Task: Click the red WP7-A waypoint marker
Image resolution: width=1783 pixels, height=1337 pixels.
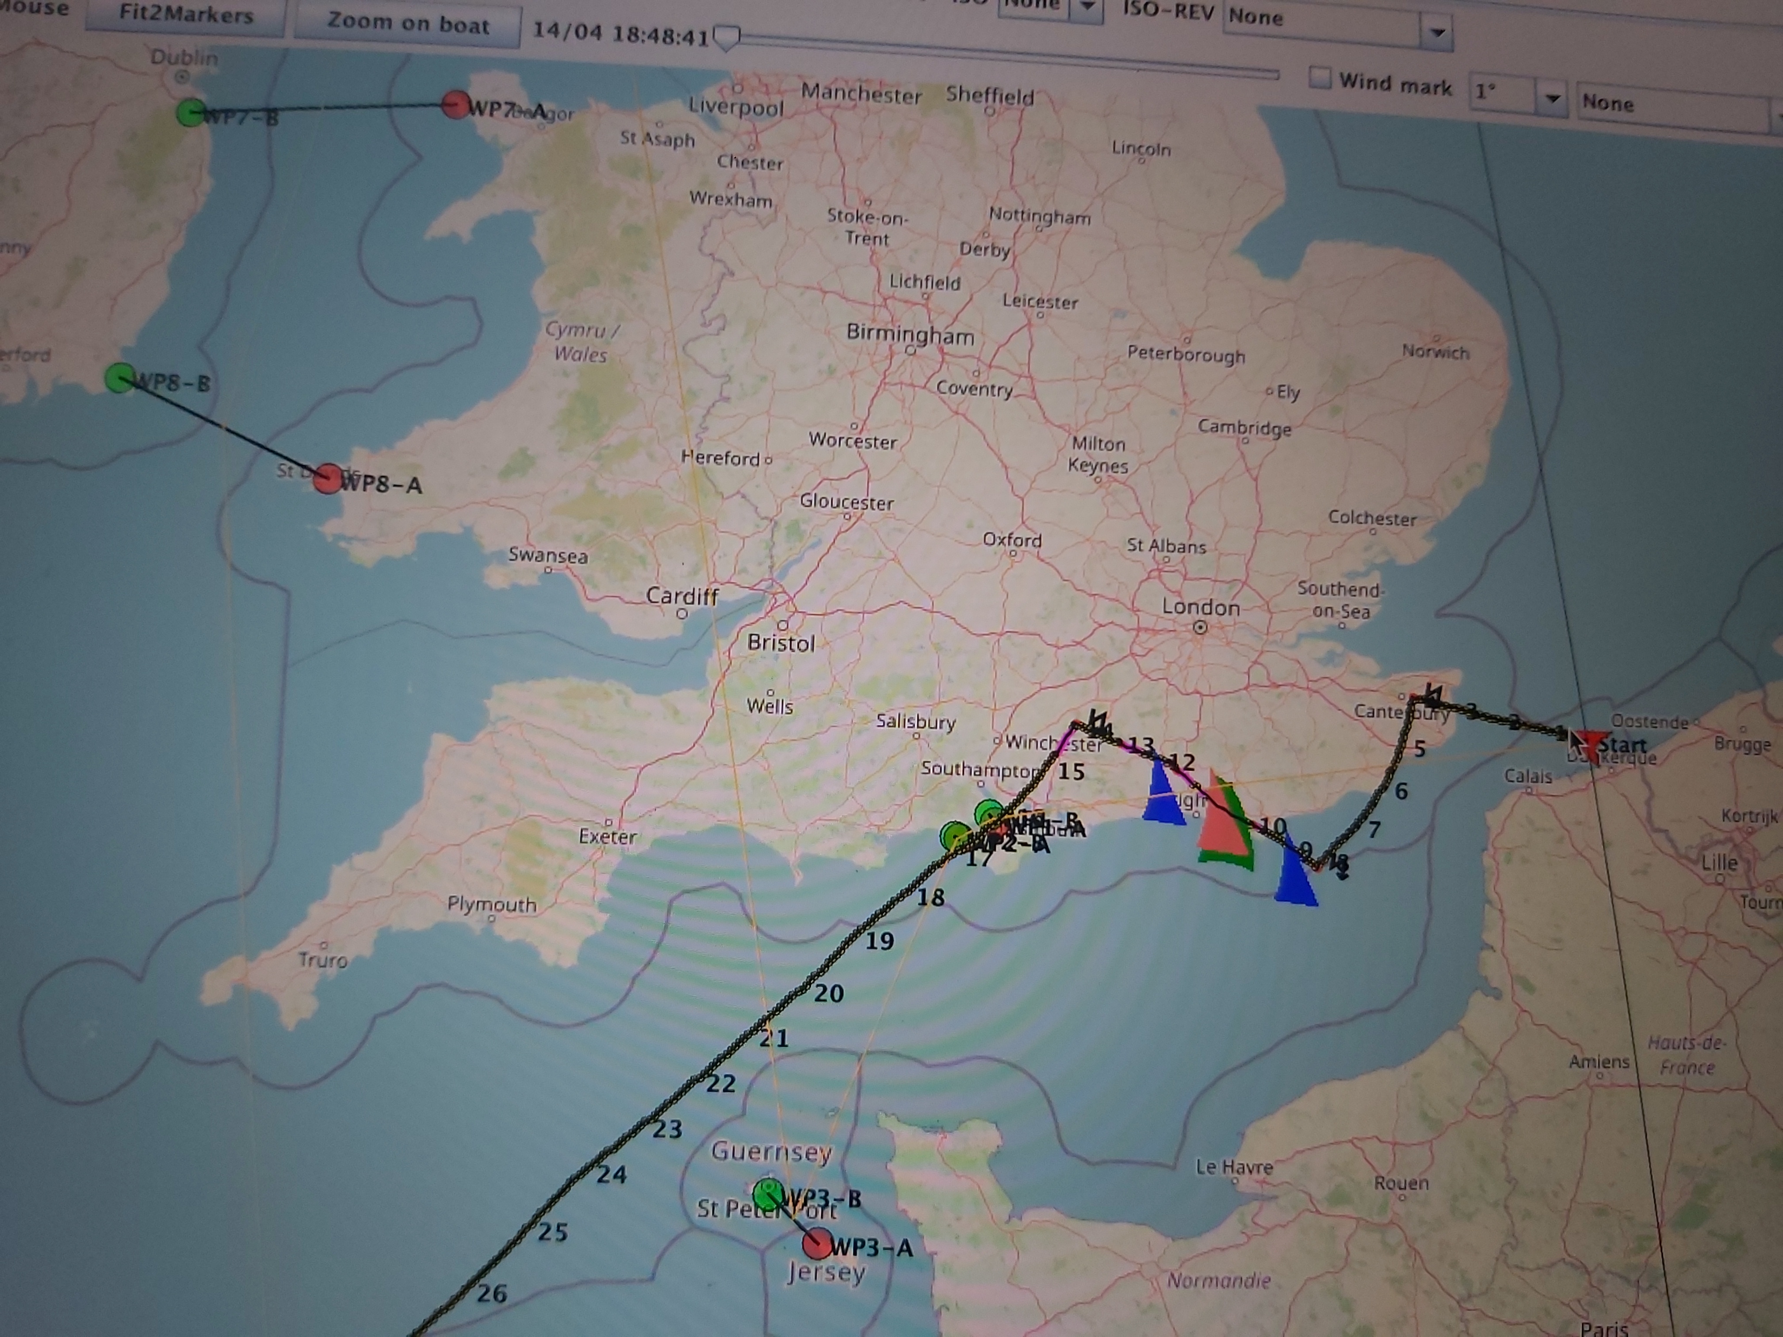Action: 456,105
